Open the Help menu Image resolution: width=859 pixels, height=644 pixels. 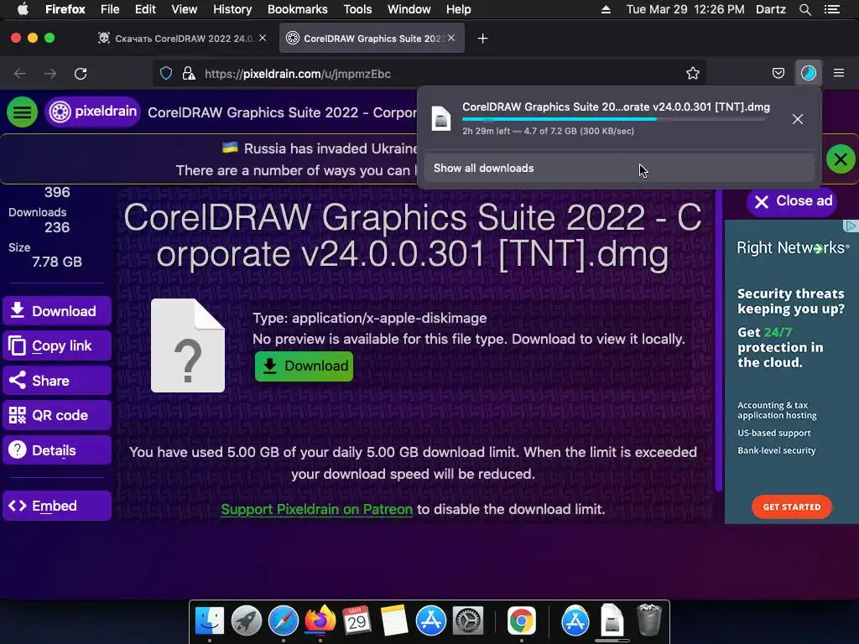click(459, 9)
